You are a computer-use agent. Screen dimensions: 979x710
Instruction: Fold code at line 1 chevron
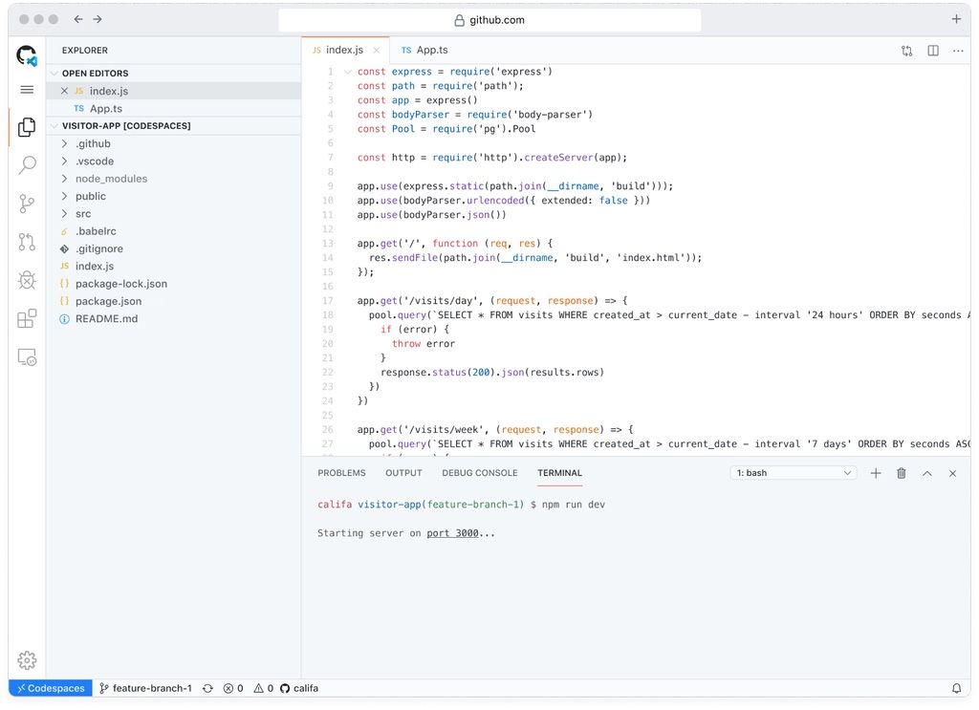click(348, 72)
